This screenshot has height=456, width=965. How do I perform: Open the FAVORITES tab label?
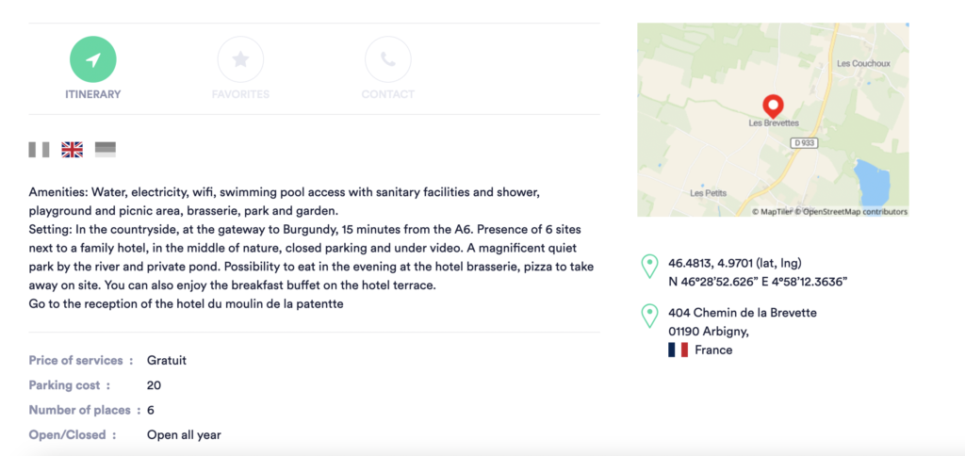point(240,94)
